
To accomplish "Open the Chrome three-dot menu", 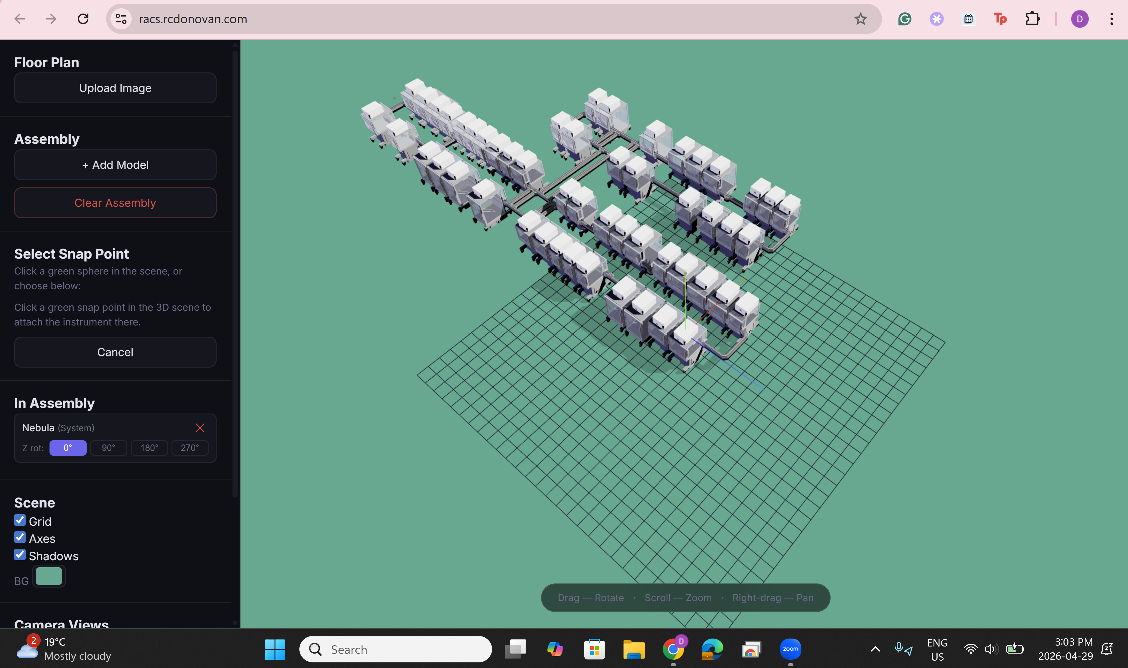I will coord(1112,19).
